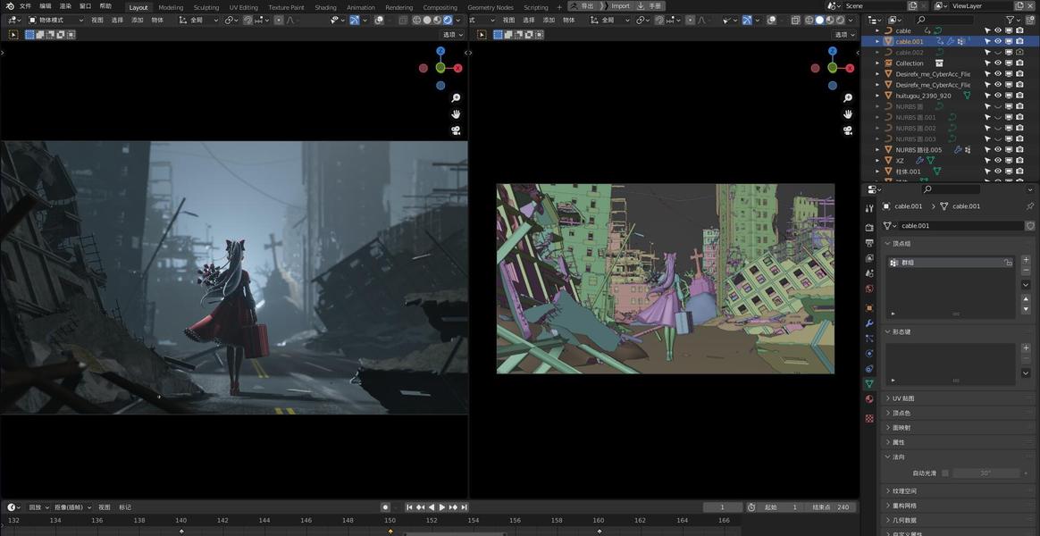Open the Render properties tab icon
This screenshot has width=1040, height=536.
click(x=869, y=228)
